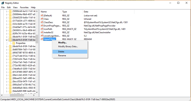The height and width of the screenshot is (101, 191).
Task: Select the Installer32 value string icon
Action: click(42, 32)
